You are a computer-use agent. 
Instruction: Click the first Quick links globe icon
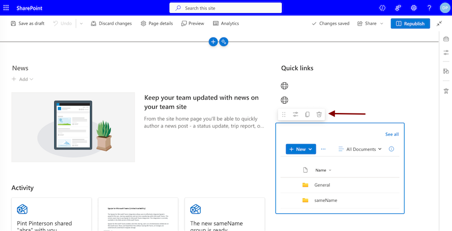285,86
